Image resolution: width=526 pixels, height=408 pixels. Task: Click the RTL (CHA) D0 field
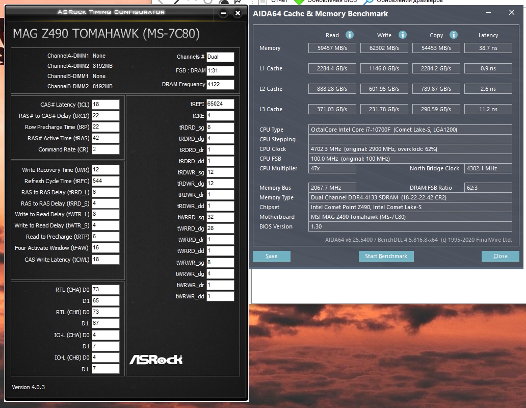(x=106, y=290)
